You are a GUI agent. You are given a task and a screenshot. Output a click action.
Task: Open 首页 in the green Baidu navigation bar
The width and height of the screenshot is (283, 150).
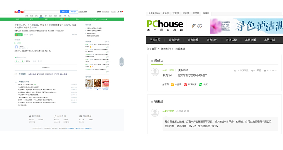18,19
